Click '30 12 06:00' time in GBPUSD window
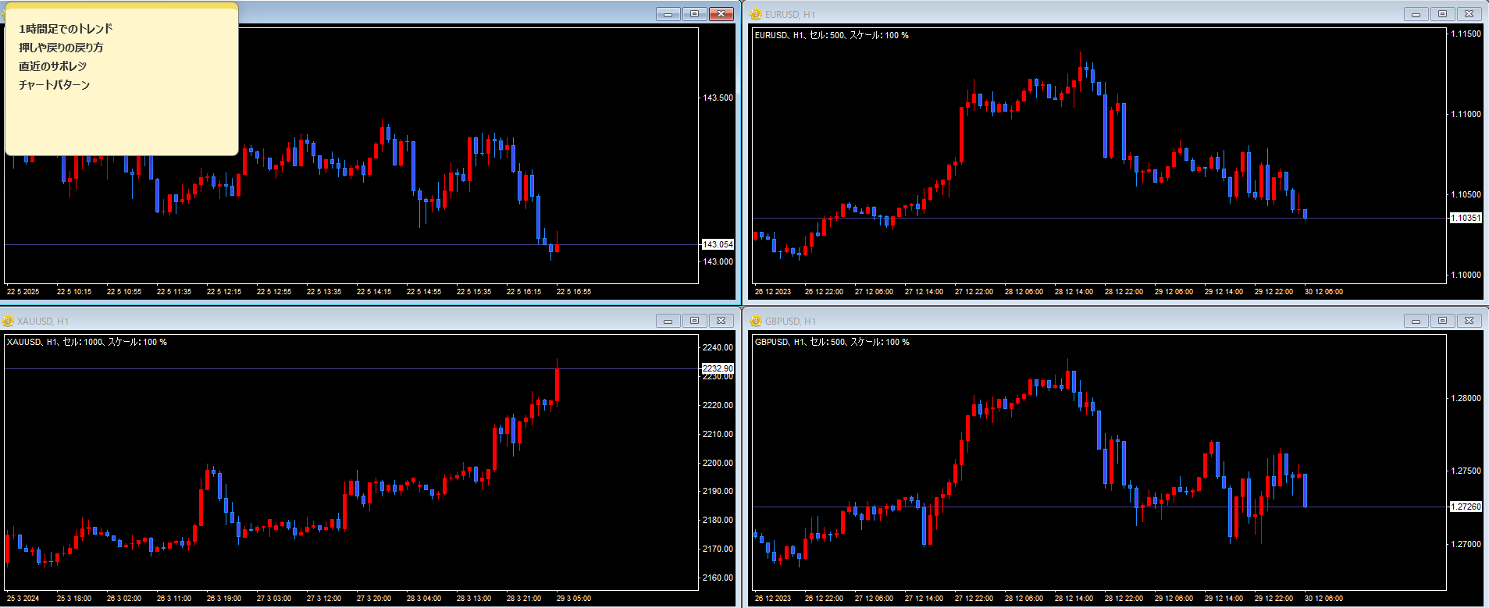This screenshot has width=1489, height=608. pos(1324,599)
